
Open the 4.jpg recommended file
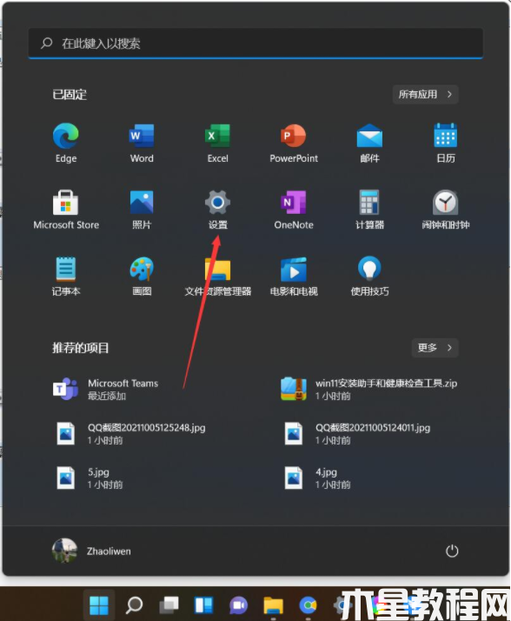point(317,477)
